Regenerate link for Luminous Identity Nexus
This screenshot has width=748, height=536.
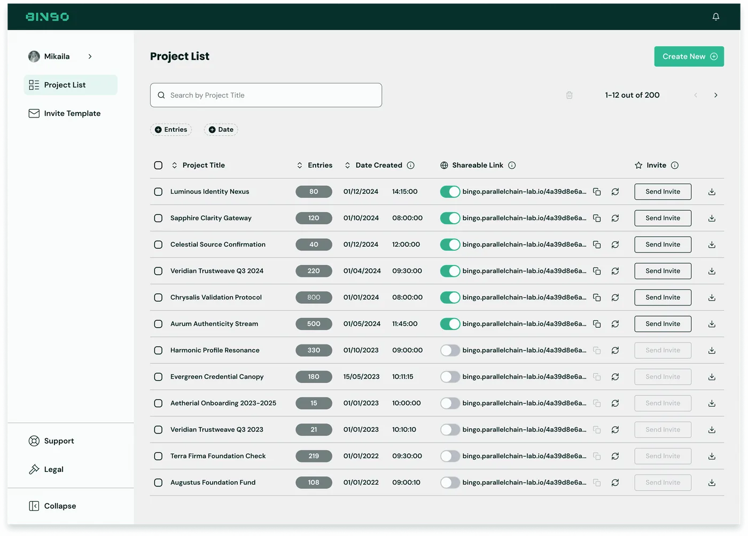click(615, 192)
